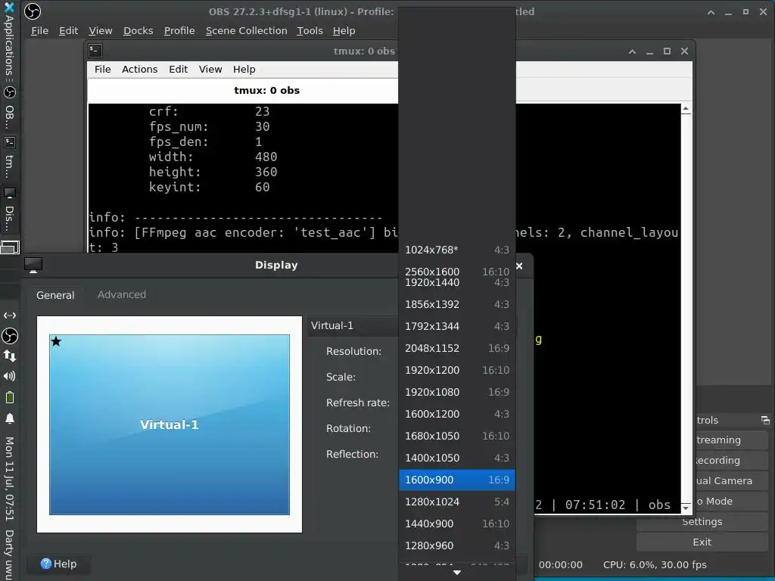Open the volume control tray icon

point(9,377)
